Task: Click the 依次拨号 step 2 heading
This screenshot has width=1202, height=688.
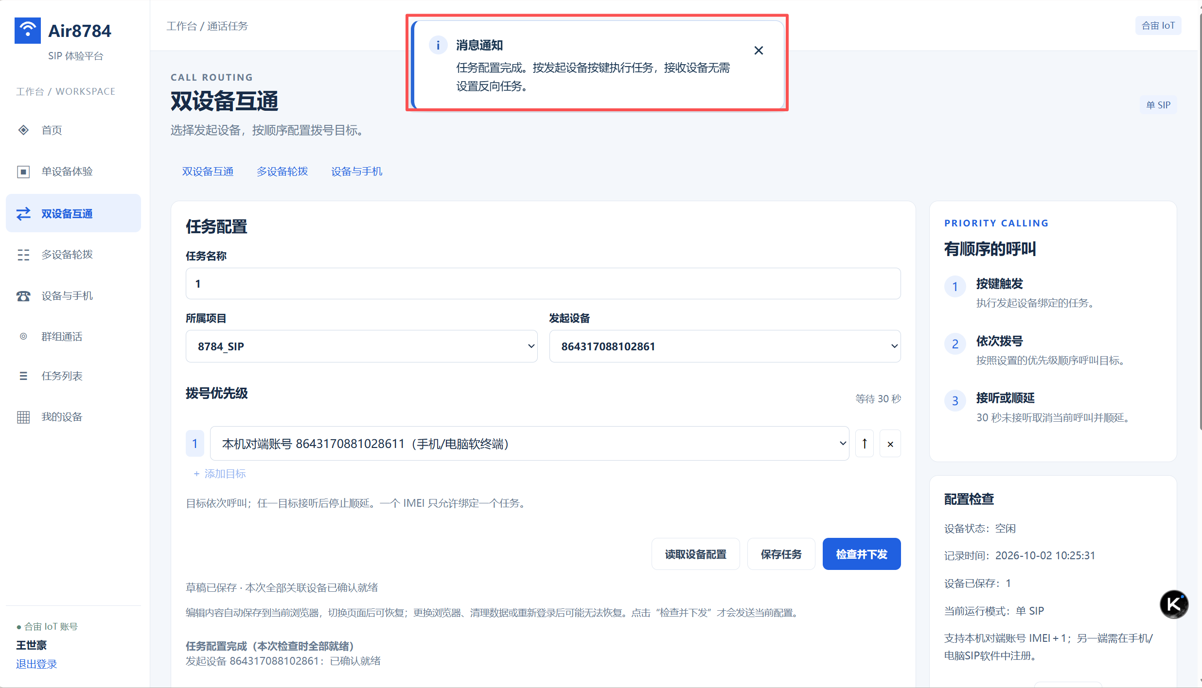Action: (x=999, y=341)
